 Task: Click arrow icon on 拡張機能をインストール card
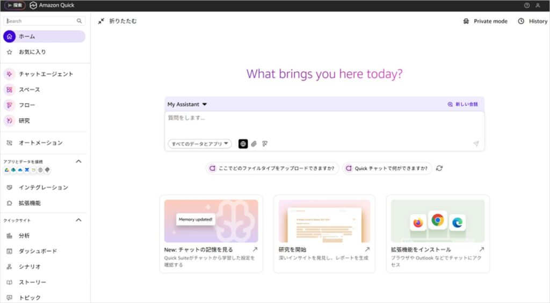[482, 249]
